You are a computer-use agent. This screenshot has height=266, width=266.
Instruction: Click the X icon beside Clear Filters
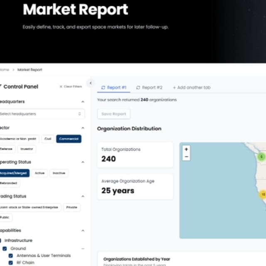click(x=61, y=86)
